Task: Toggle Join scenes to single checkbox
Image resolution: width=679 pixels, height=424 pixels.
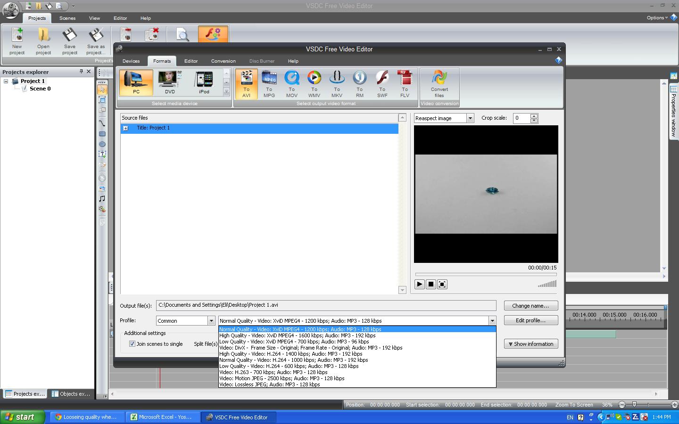Action: 132,344
